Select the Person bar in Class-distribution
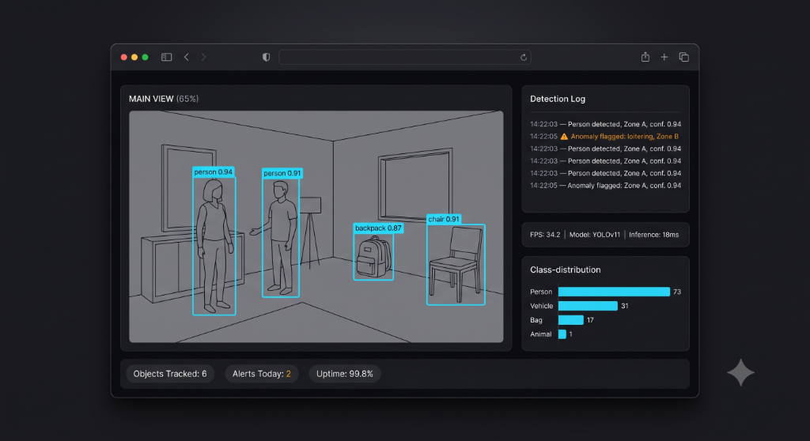The height and width of the screenshot is (441, 810). tap(614, 292)
